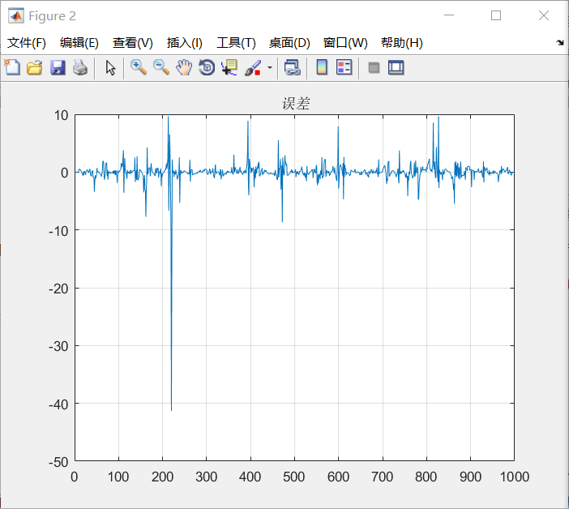Open file using the folder icon

pos(34,68)
